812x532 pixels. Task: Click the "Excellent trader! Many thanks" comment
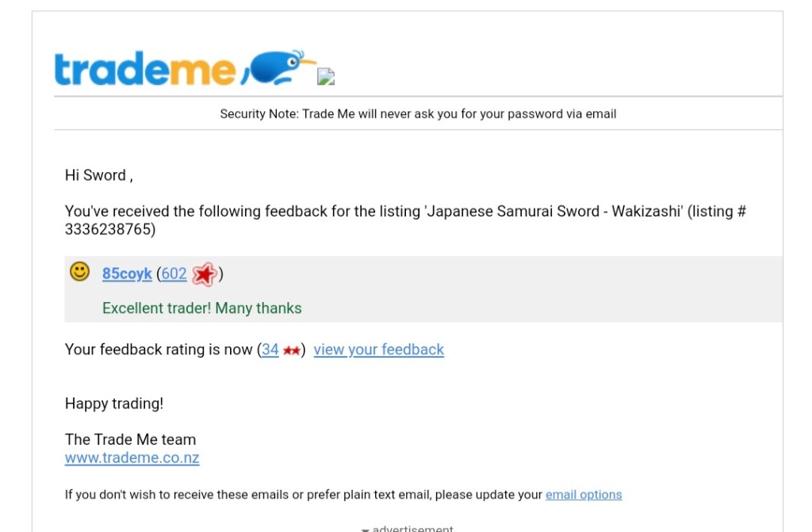202,308
